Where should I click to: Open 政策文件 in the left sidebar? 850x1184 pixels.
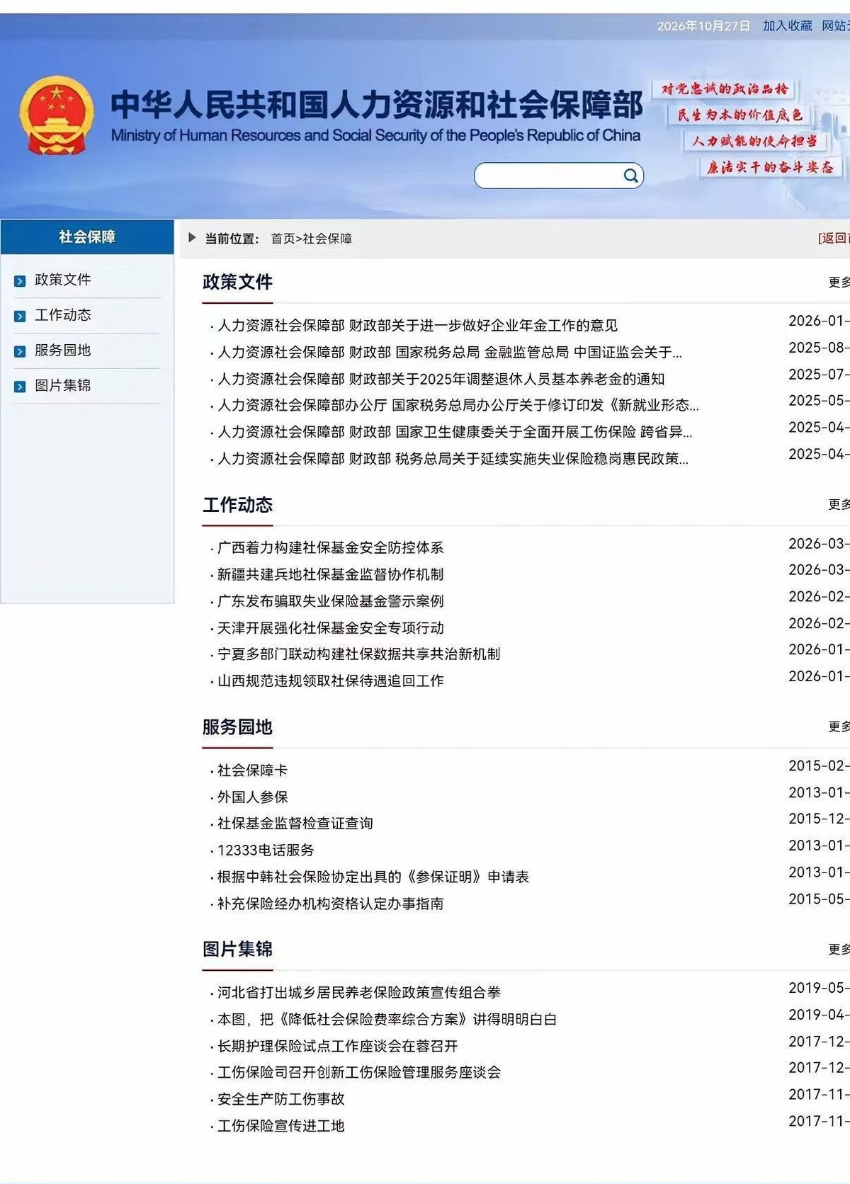pos(63,280)
